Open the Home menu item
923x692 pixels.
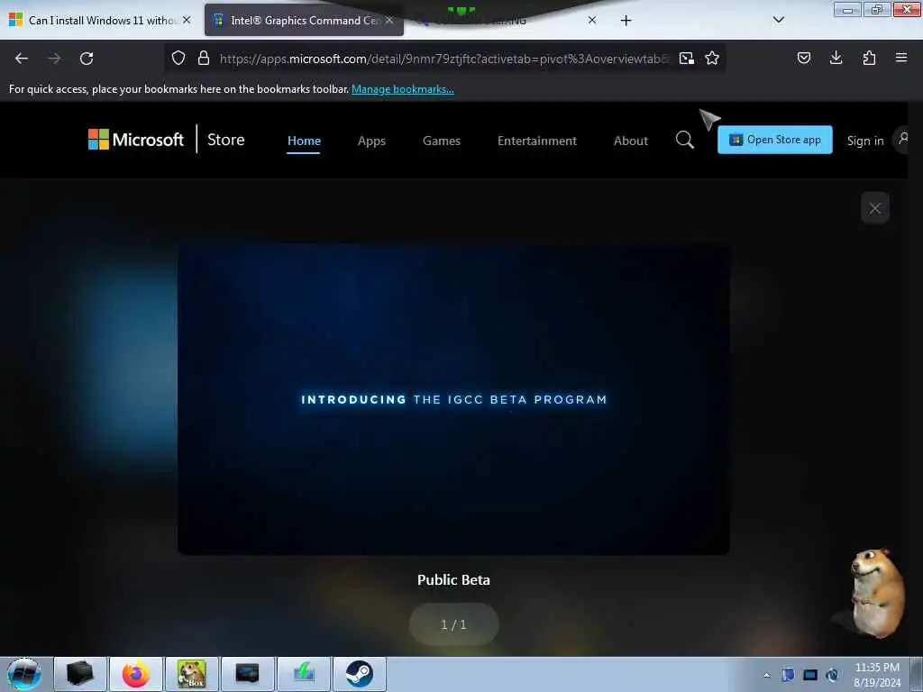(x=304, y=141)
